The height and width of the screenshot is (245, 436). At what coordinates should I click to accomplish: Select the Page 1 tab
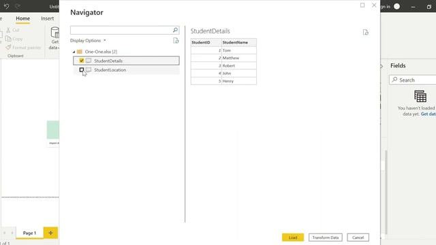(x=29, y=233)
